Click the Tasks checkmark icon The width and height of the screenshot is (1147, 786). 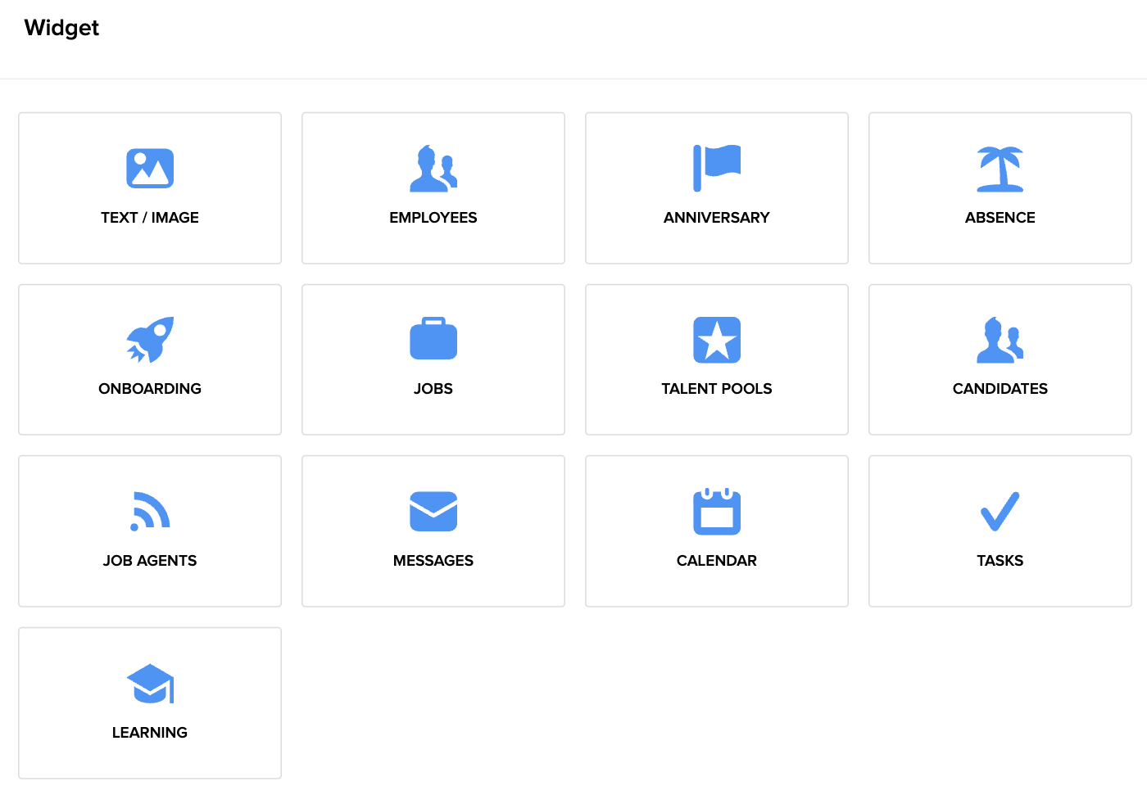1000,511
